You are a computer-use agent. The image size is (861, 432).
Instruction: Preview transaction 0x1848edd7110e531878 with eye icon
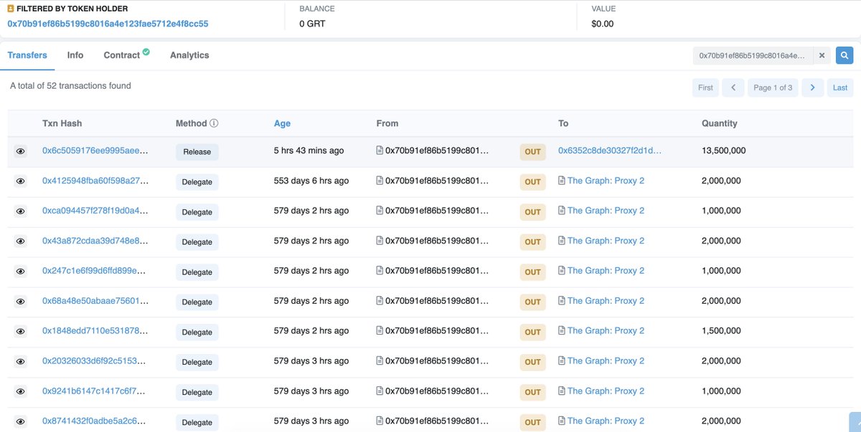tap(20, 332)
